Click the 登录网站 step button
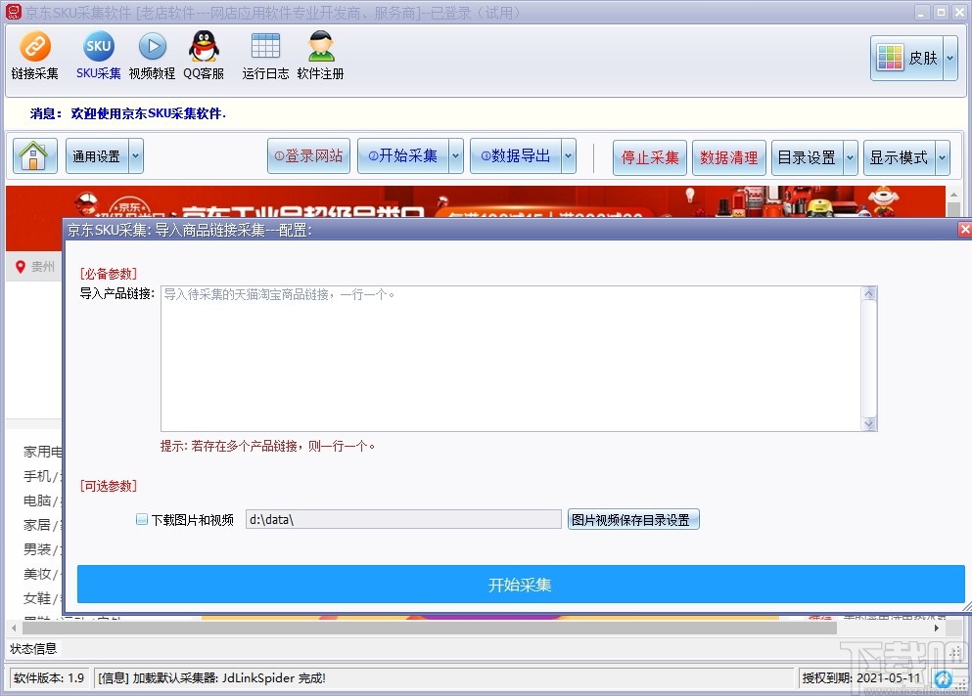The width and height of the screenshot is (972, 696). point(308,155)
